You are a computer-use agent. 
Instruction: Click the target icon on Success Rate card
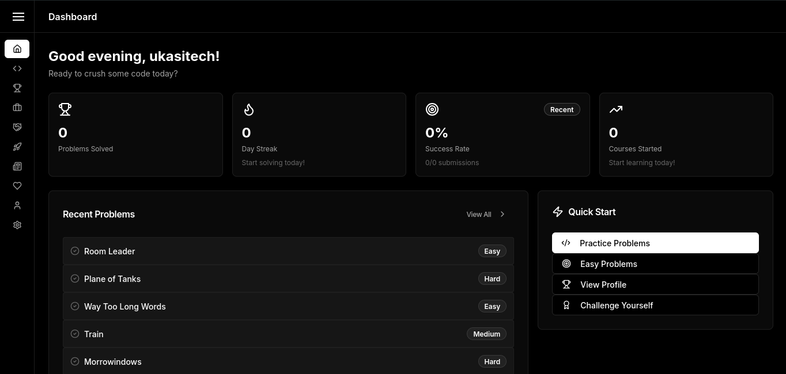coord(432,109)
